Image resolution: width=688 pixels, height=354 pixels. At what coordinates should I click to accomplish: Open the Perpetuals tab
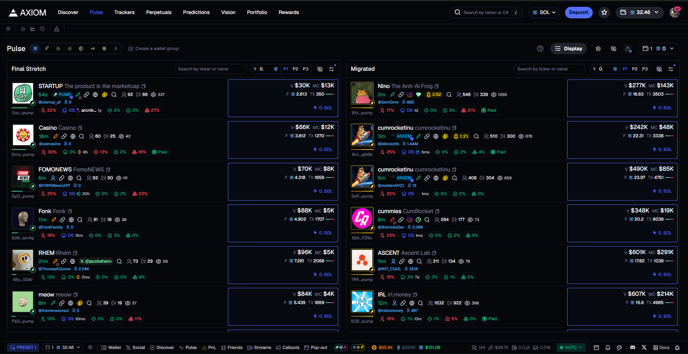click(x=159, y=12)
